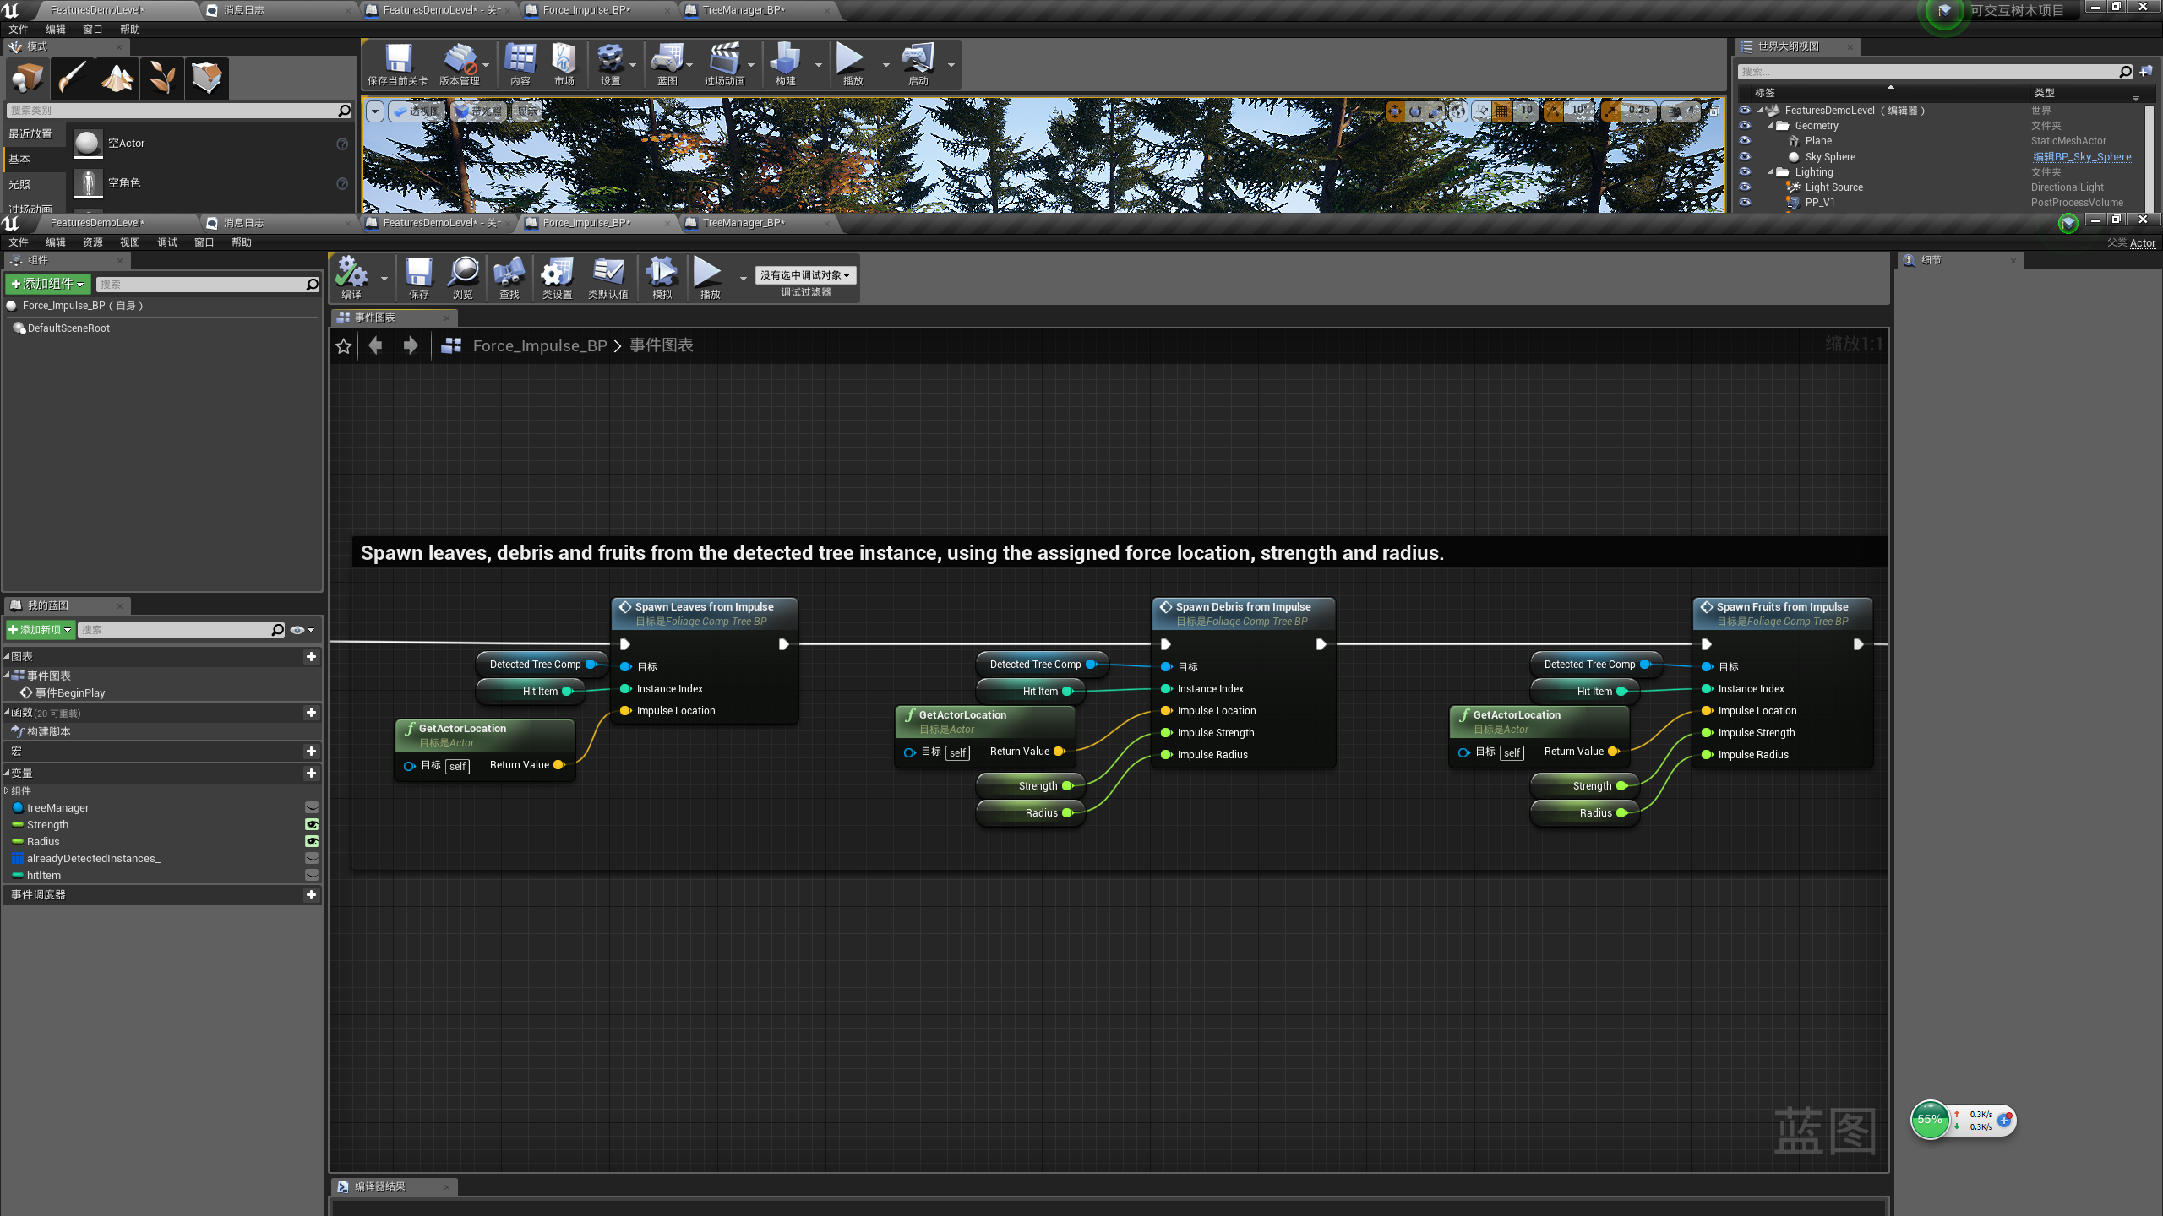
Task: Expand the 组件 group under variables
Action: pyautogui.click(x=7, y=790)
